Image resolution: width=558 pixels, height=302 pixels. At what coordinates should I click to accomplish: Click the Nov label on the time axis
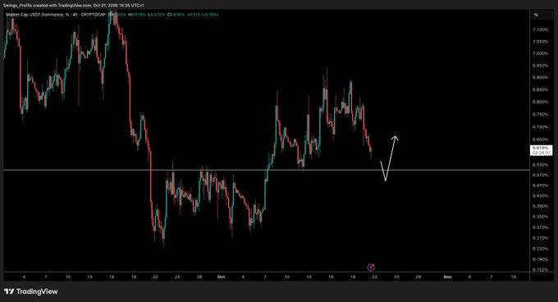click(x=447, y=277)
